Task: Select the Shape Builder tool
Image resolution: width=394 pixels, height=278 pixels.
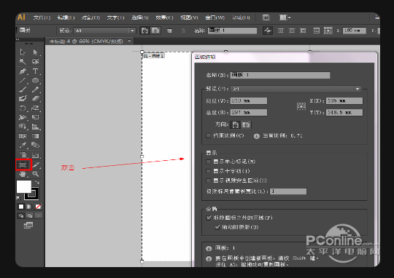Action: pos(23,127)
